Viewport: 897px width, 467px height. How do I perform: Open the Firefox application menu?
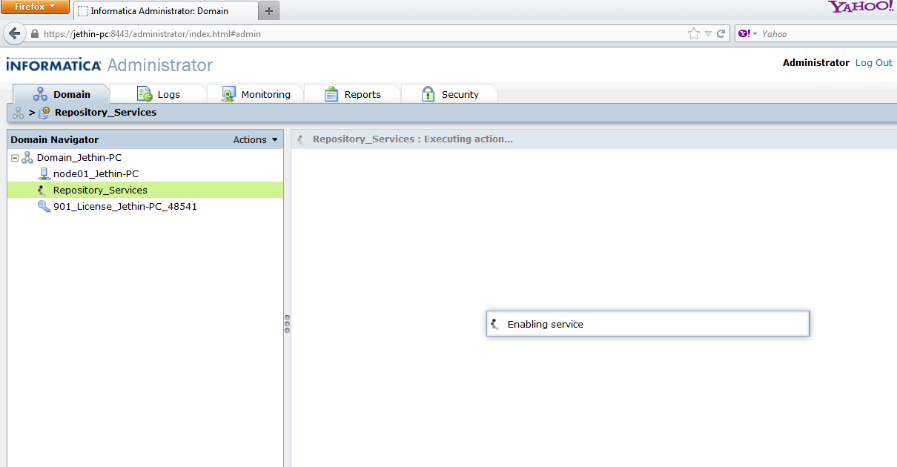coord(35,7)
